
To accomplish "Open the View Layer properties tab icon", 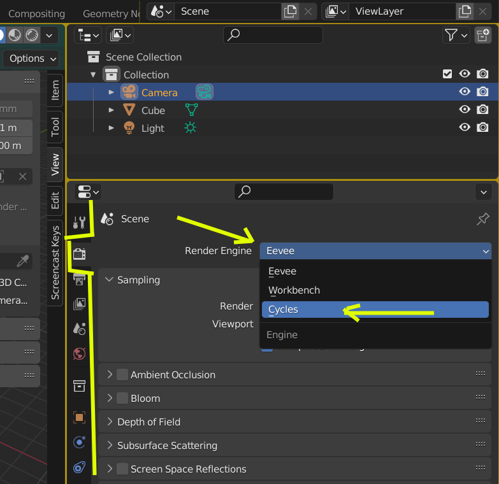I will (x=79, y=304).
